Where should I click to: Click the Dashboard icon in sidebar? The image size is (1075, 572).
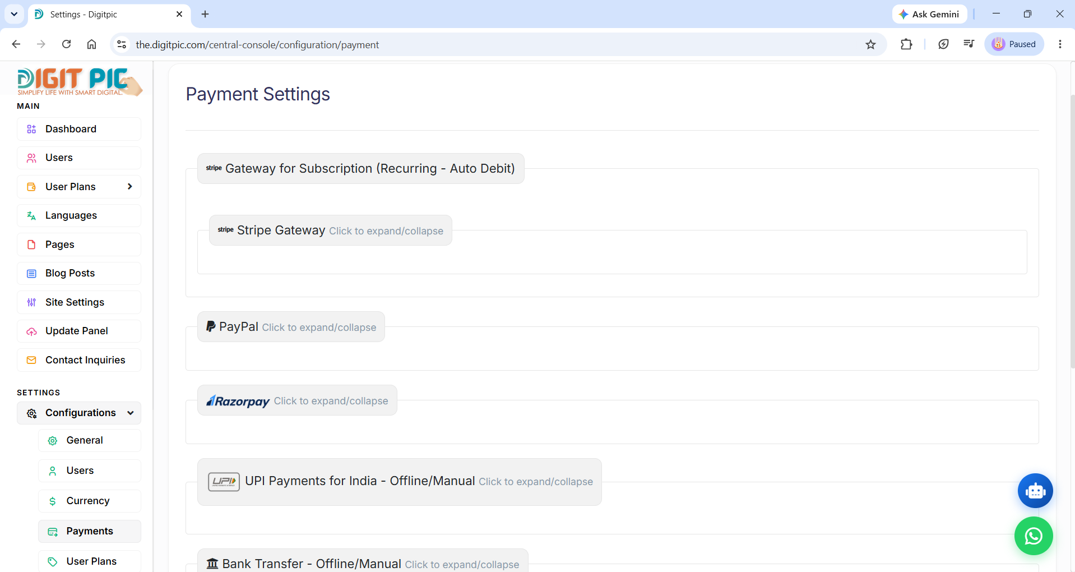click(x=31, y=129)
